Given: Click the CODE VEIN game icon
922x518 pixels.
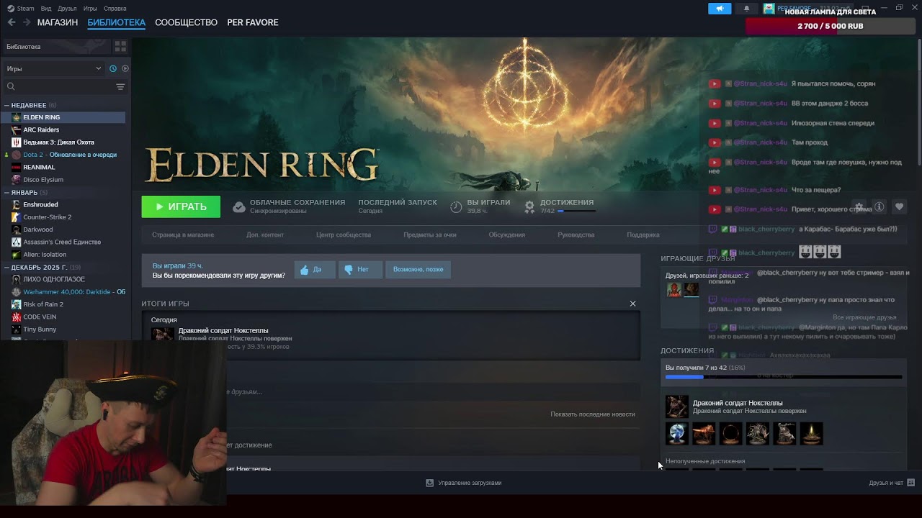Looking at the screenshot, I should [x=17, y=317].
